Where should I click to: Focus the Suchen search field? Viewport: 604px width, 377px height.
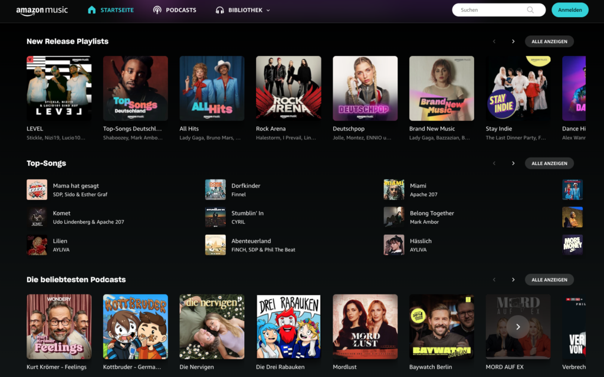coord(498,10)
